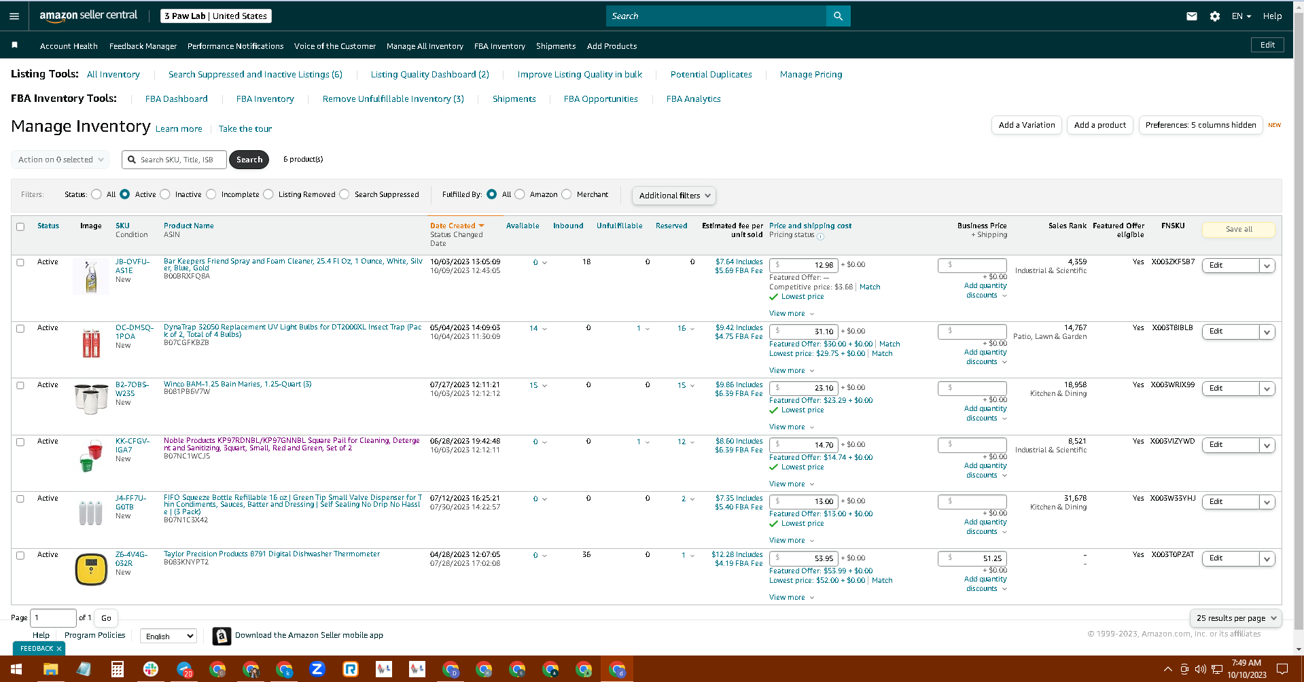This screenshot has height=682, width=1304.
Task: Click DynaTrap UV bulbs product thumbnail
Action: [91, 342]
